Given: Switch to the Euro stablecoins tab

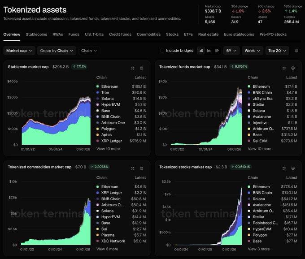Looking at the screenshot, I should click(x=239, y=35).
